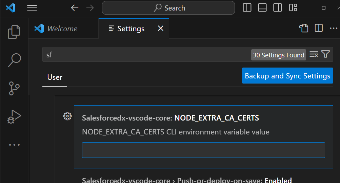Show additional views ellipsis in activity bar
Screen dimensions: 340x183
tap(14, 145)
